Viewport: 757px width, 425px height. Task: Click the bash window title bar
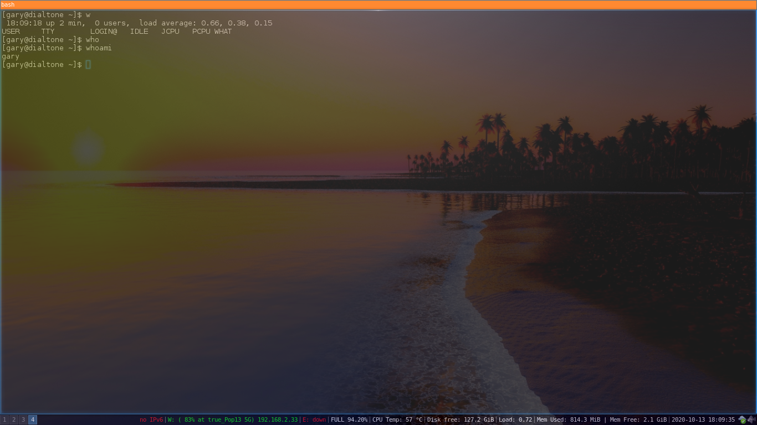(378, 4)
